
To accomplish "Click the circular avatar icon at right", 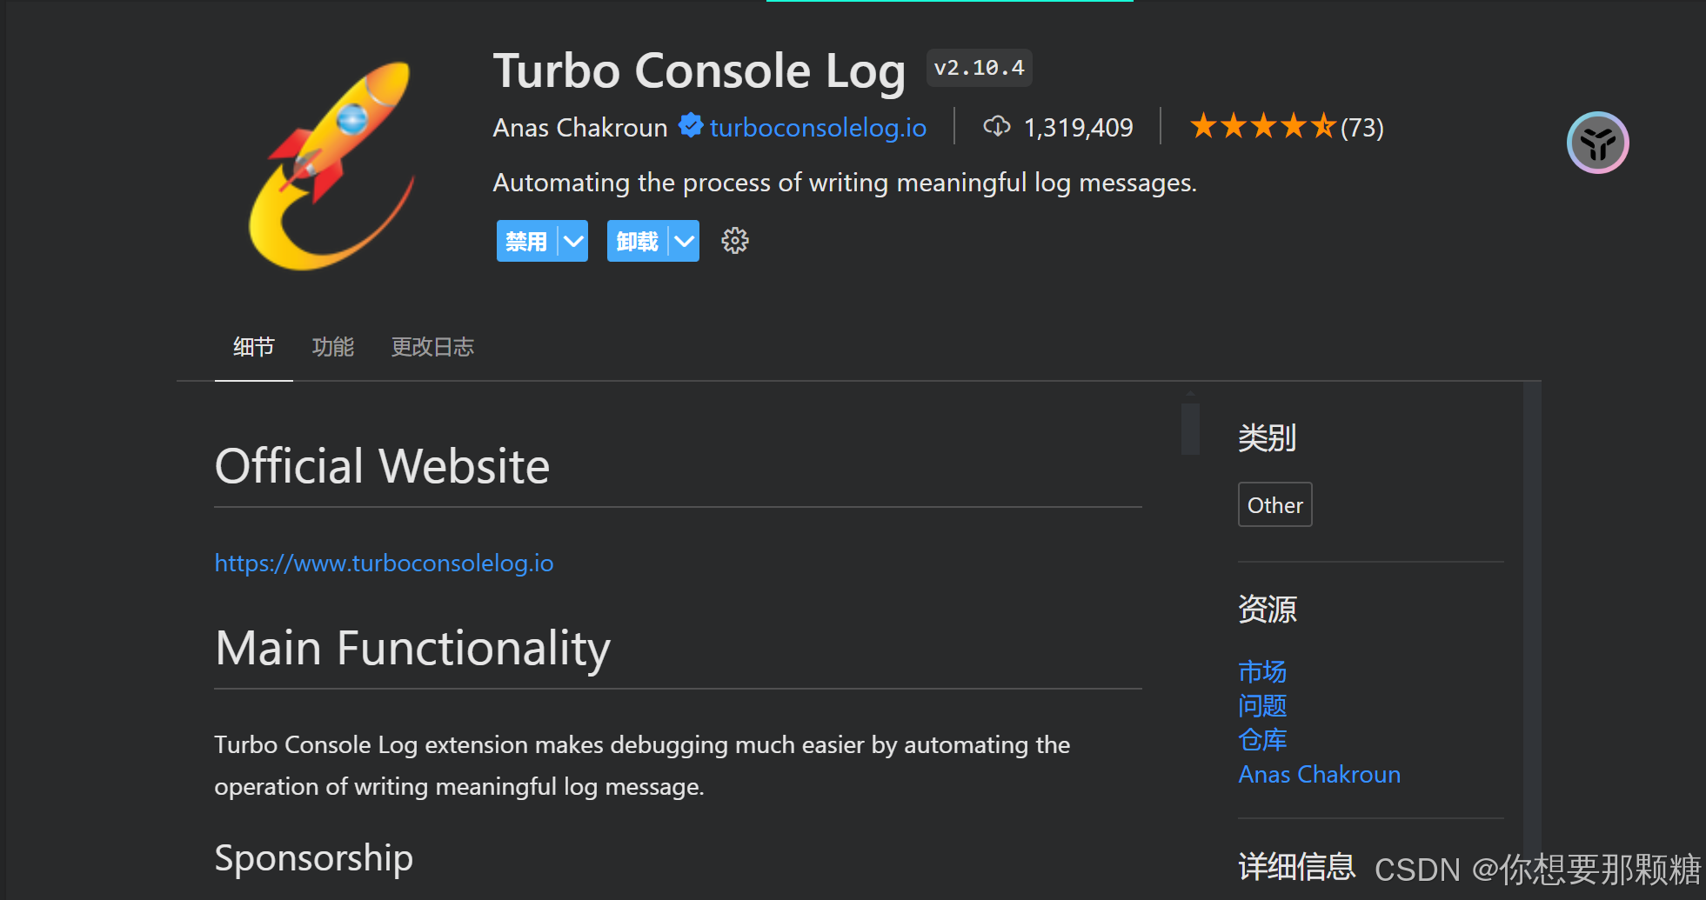I will (x=1597, y=143).
